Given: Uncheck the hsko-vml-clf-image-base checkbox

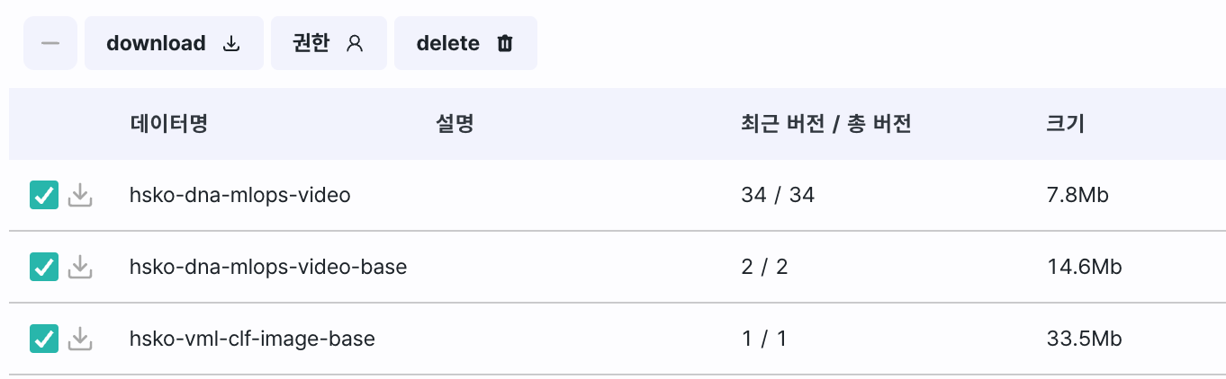Looking at the screenshot, I should coord(44,339).
